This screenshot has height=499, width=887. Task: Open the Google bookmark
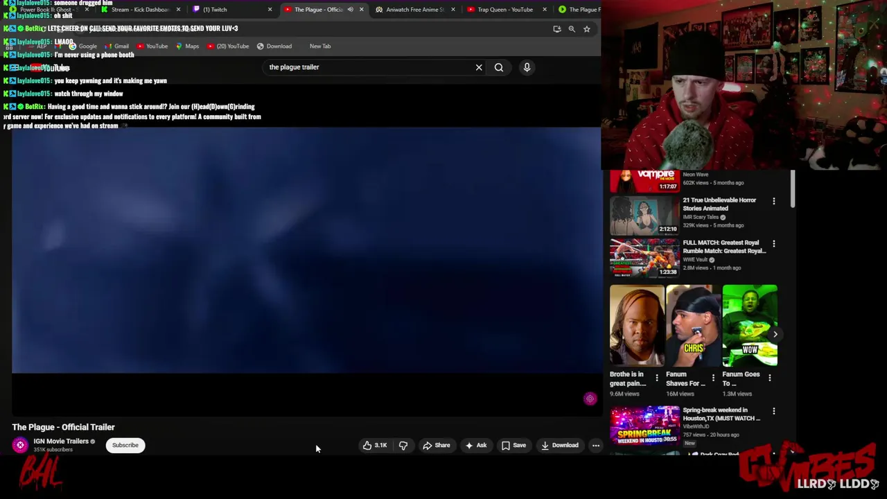83,46
